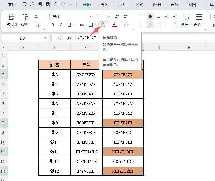Open the underline style dropdown arrow
Viewport: 215px width, 181px height.
coord(74,25)
